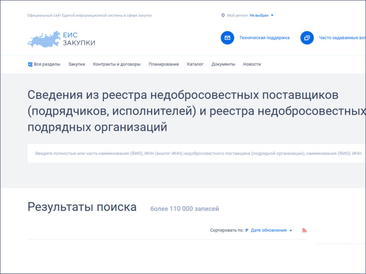The image size is (366, 274).
Task: Open the orange RSS feed icon
Action: tap(304, 230)
